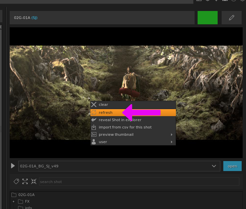This screenshot has height=209, width=246.
Task: Click the green status color swatch
Action: pyautogui.click(x=207, y=18)
